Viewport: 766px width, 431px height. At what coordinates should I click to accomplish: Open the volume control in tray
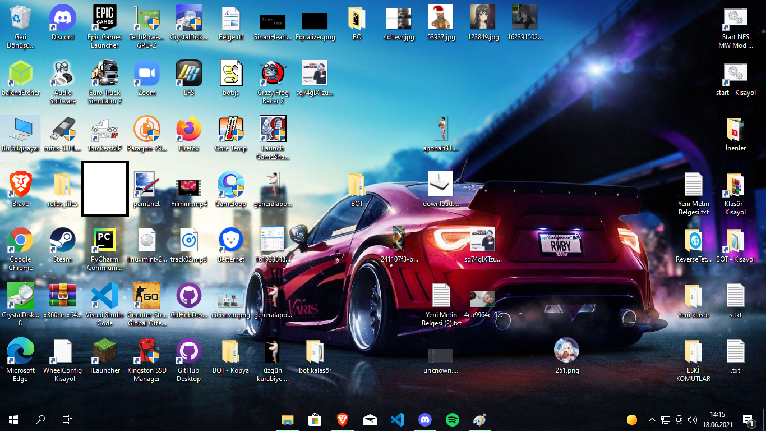tap(693, 419)
